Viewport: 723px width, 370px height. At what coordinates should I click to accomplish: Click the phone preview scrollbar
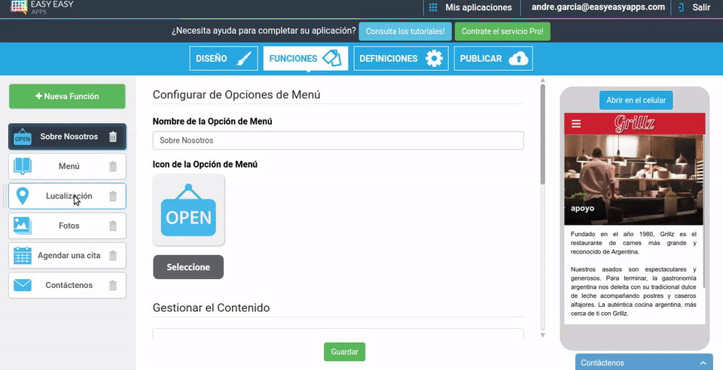(x=704, y=211)
